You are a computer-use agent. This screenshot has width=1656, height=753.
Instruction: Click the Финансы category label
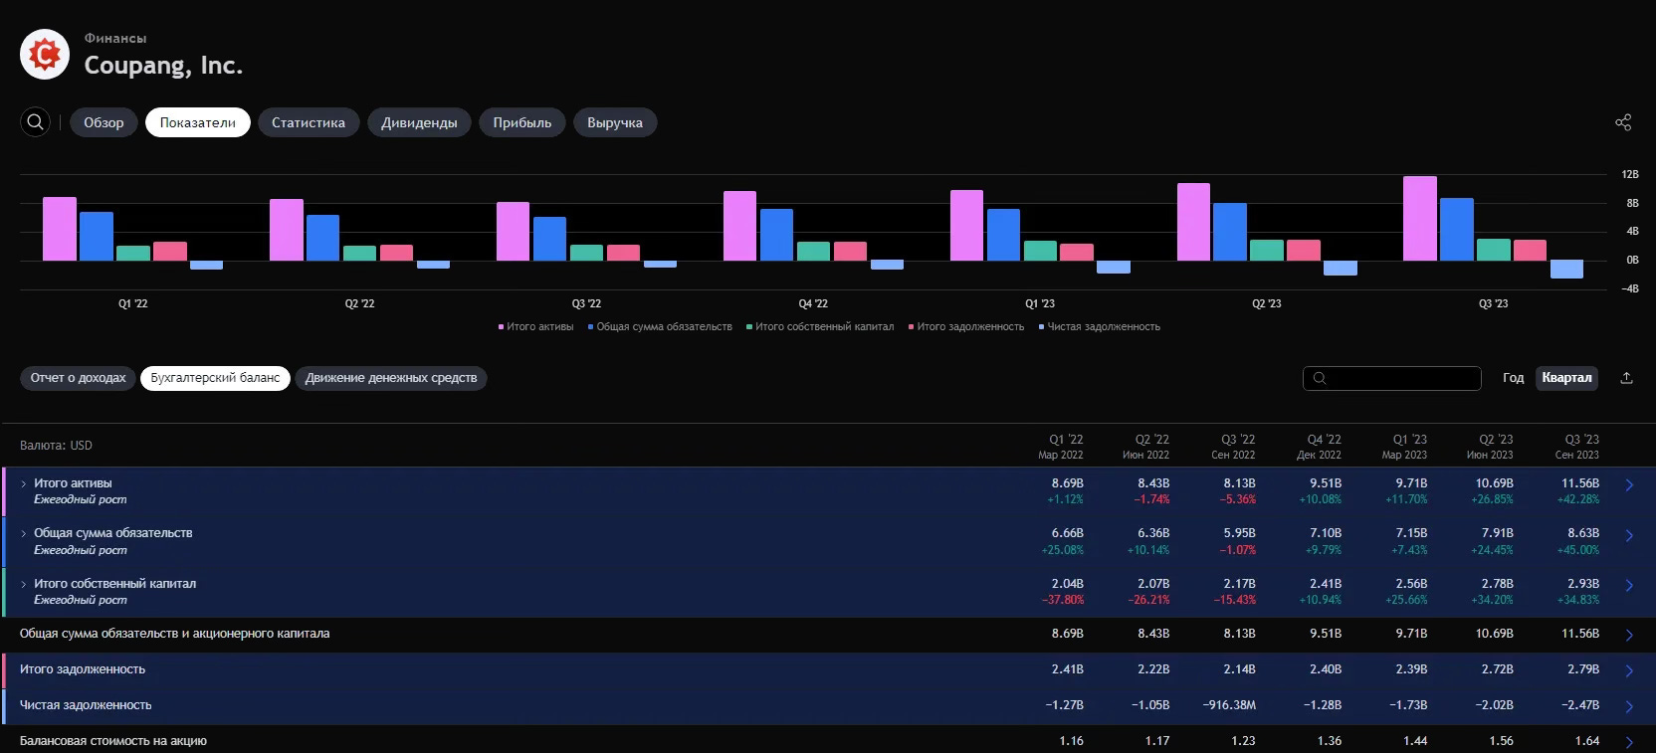pyautogui.click(x=115, y=38)
